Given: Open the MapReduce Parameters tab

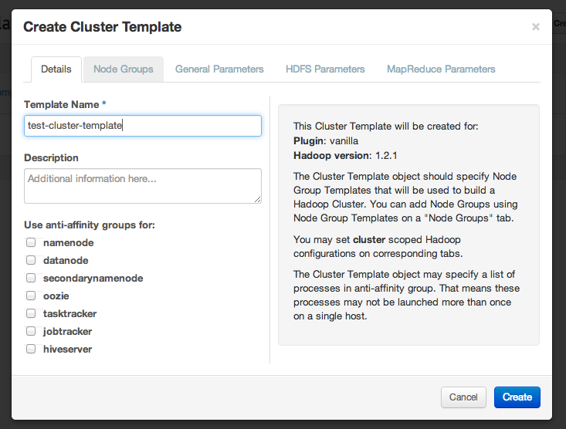Looking at the screenshot, I should coord(441,69).
